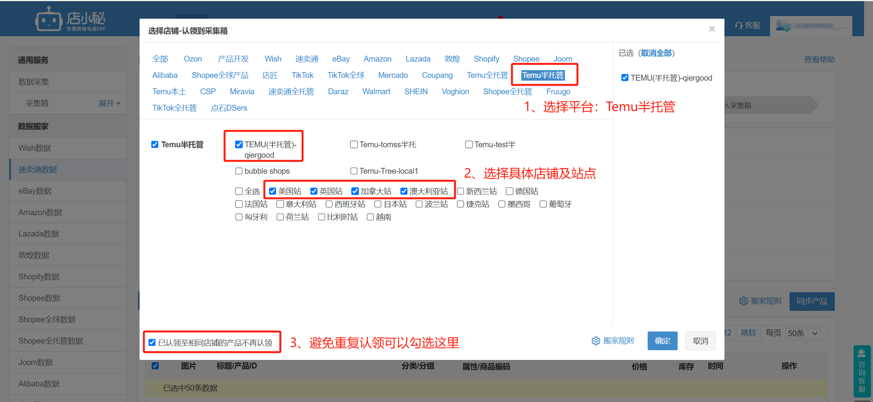Open 搬家规则 gear link in background page
The image size is (873, 402).
click(760, 301)
